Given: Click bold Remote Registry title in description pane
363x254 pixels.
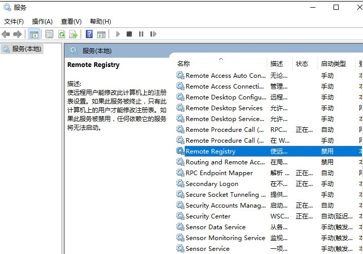Looking at the screenshot, I should [93, 65].
